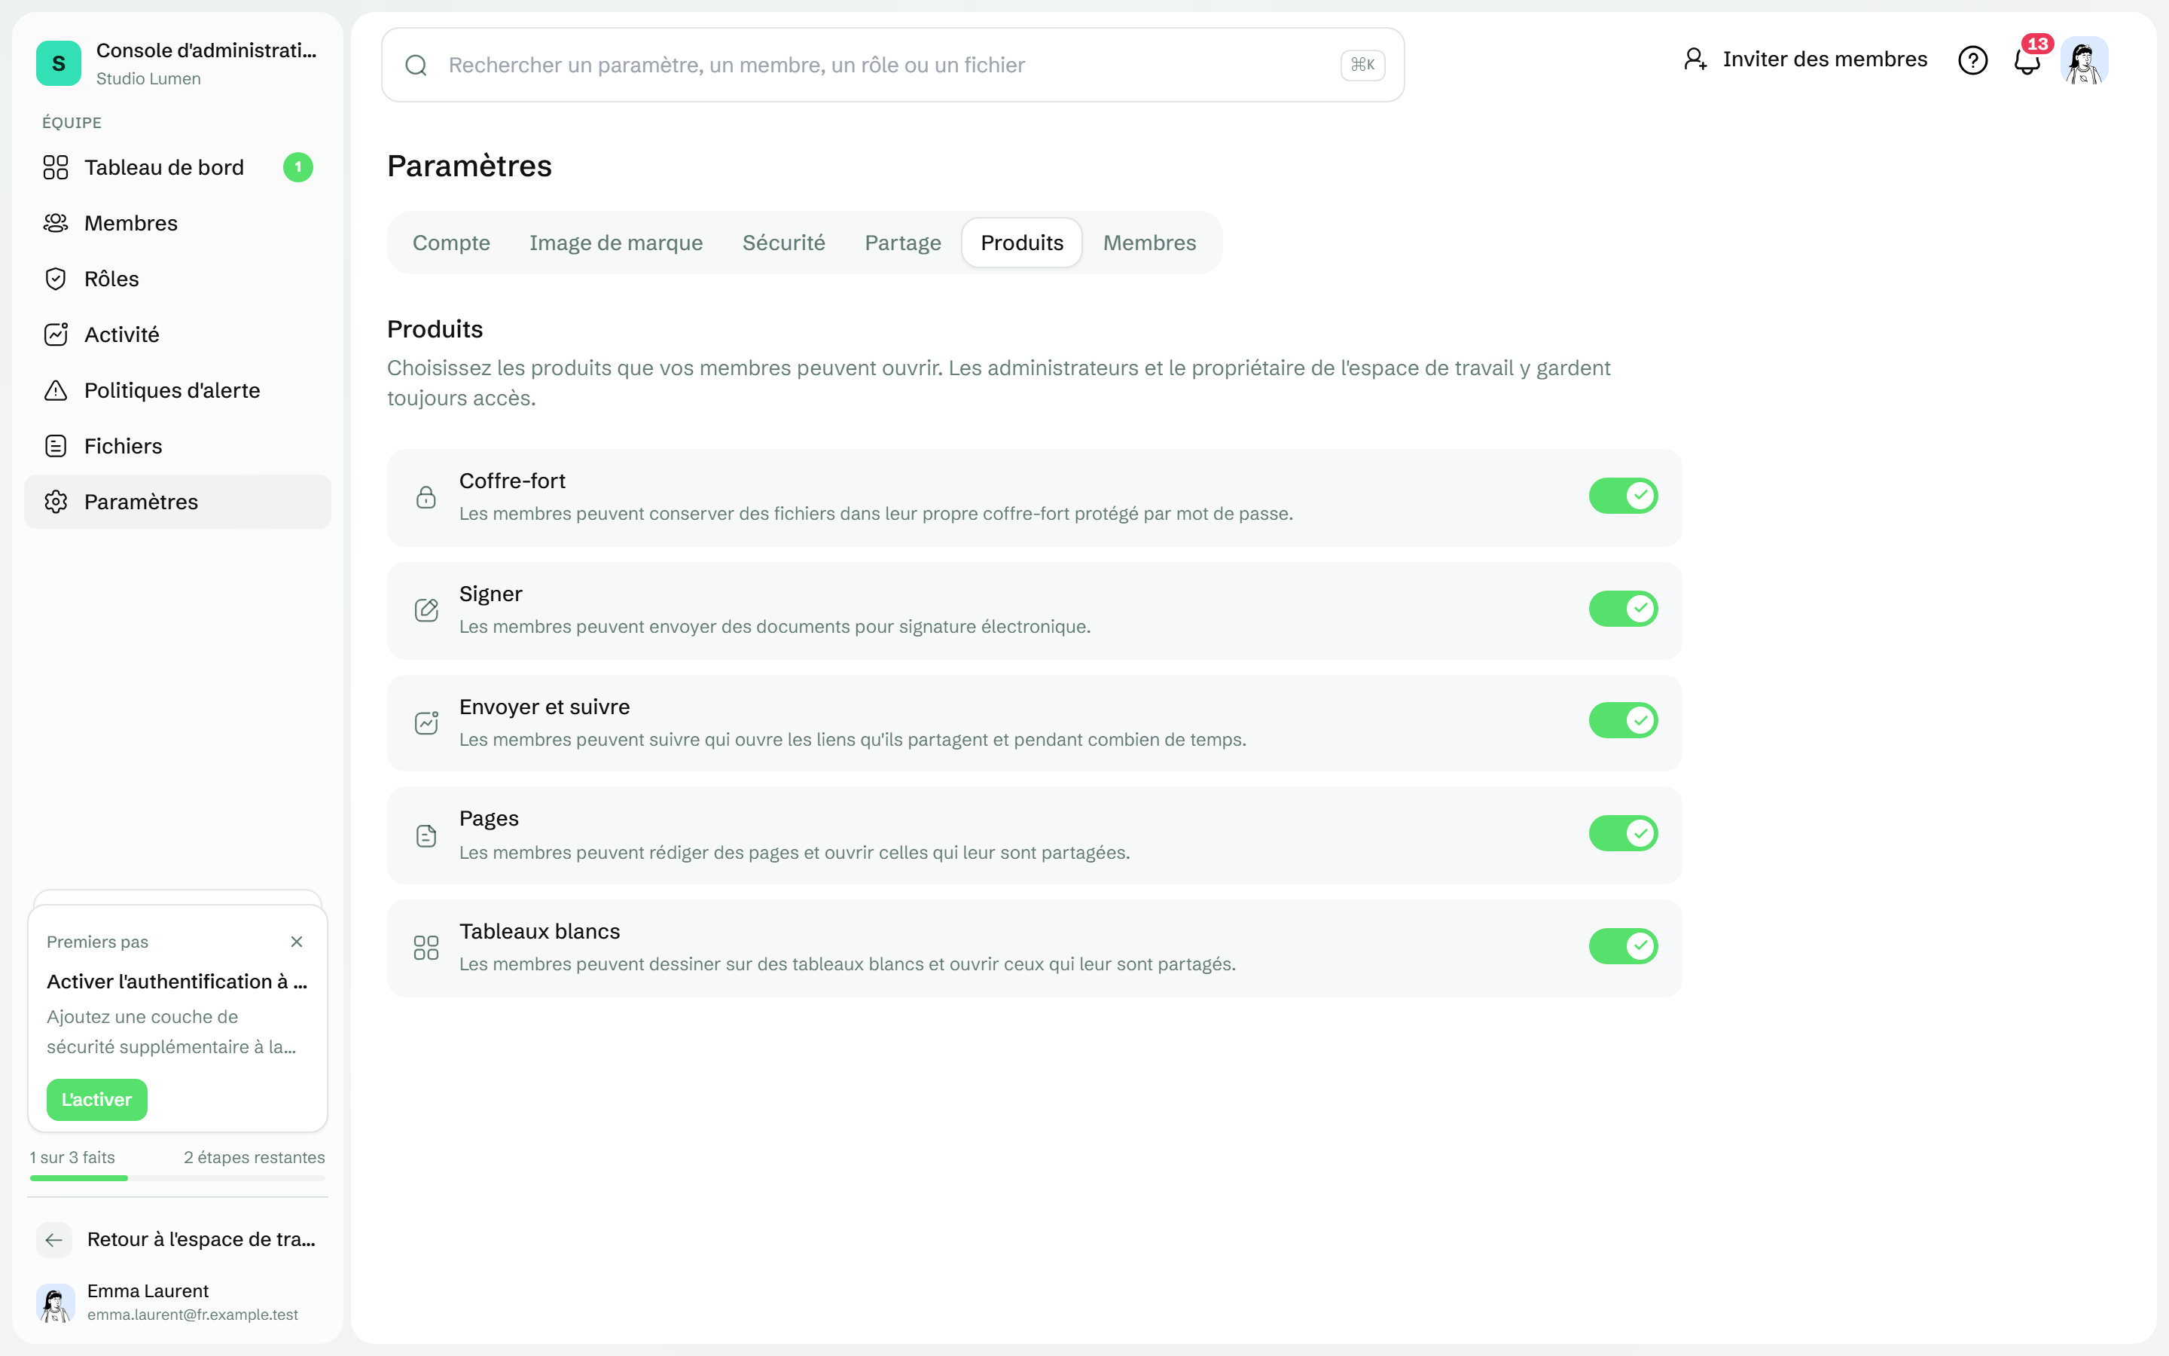Image resolution: width=2169 pixels, height=1356 pixels.
Task: Open the Membres settings tab
Action: (x=1149, y=243)
